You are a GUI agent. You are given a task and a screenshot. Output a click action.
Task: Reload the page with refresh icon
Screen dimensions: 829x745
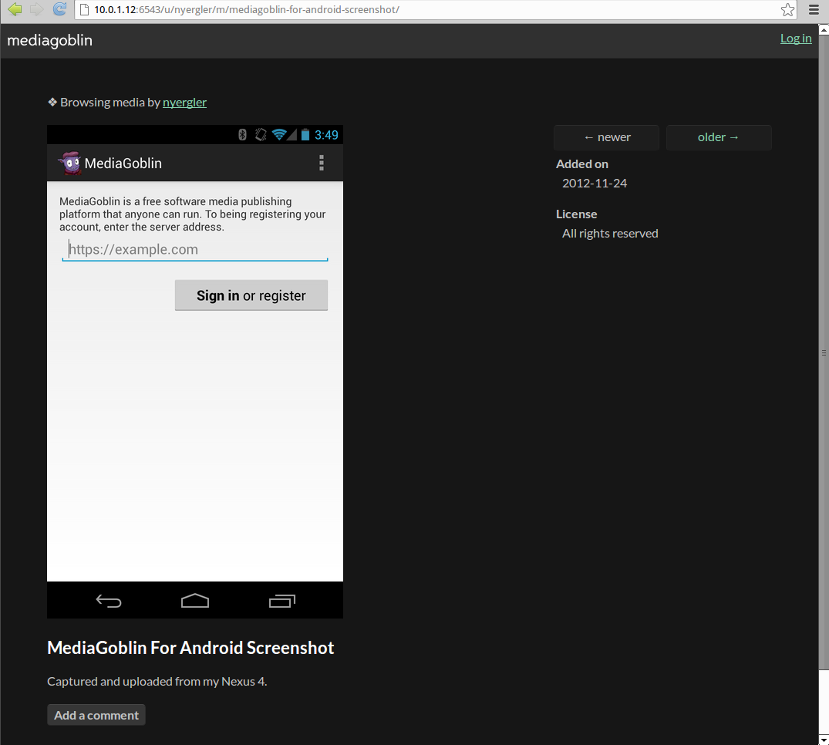(x=59, y=9)
